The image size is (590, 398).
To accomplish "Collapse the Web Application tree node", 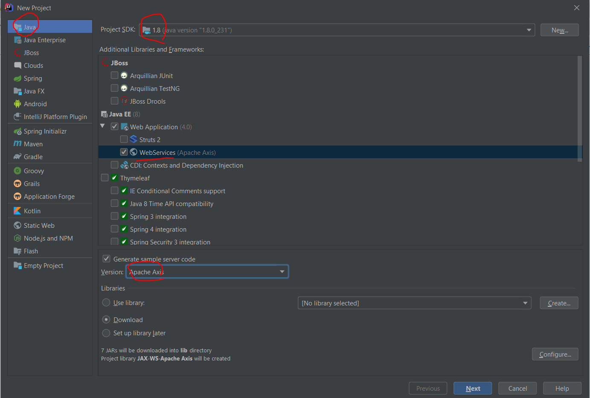I will 102,126.
